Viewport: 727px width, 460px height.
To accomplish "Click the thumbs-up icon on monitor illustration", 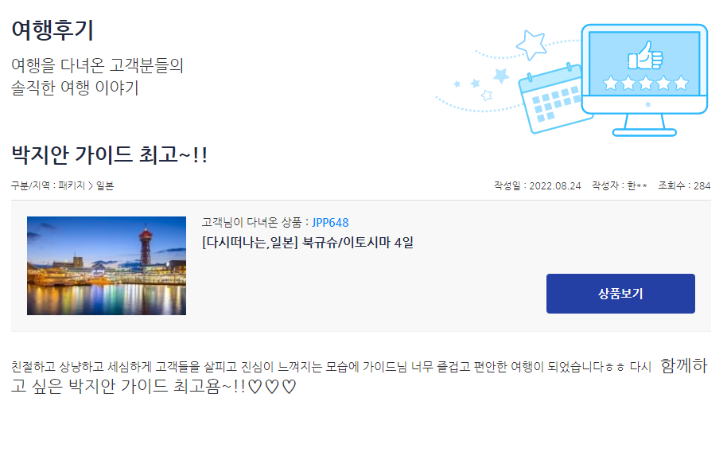I will point(645,55).
